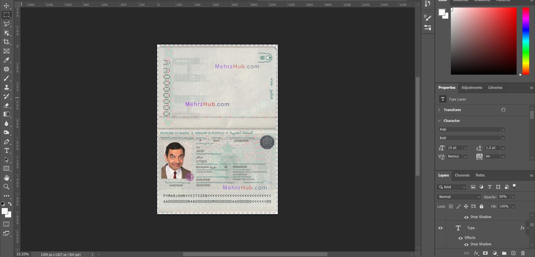Open the font size dropdown
Screen dimensions: 535x257
click(x=465, y=148)
